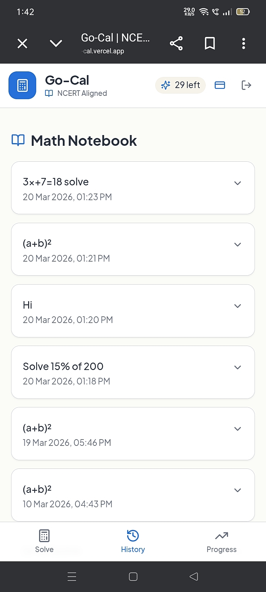Close the browser tab with X
This screenshot has width=266, height=592.
(x=23, y=44)
